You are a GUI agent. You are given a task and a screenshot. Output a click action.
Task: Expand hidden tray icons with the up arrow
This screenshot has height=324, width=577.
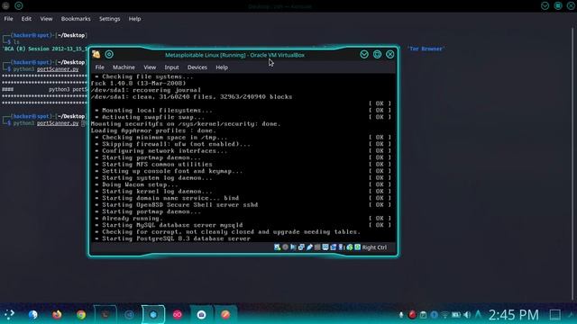[478, 314]
